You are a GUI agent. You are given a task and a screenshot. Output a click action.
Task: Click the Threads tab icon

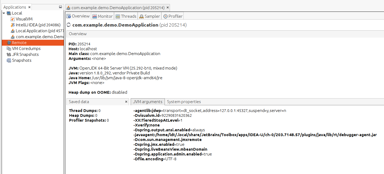118,16
